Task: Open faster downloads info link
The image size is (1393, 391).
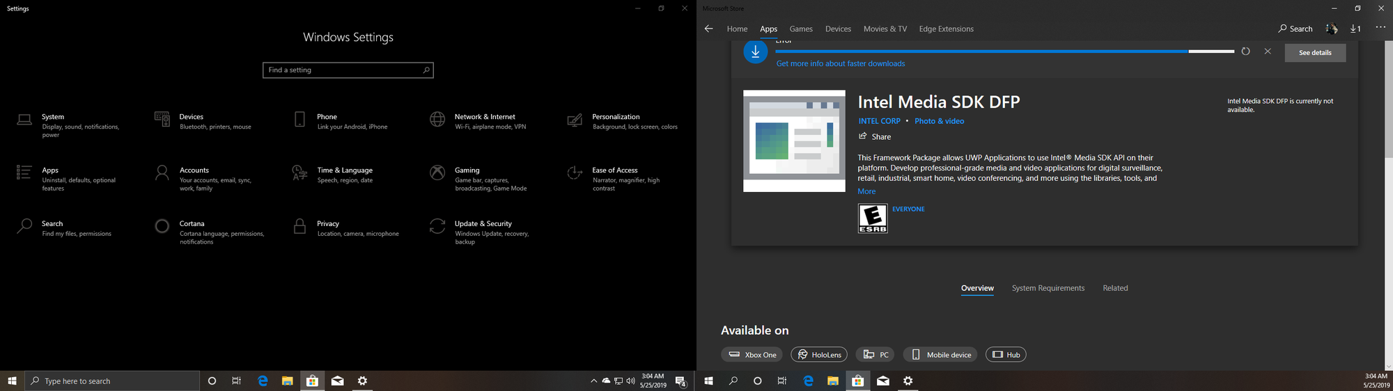Action: (841, 63)
